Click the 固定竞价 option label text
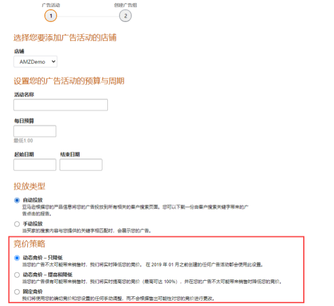Viewport: 334px width, 306px height. coord(33,292)
